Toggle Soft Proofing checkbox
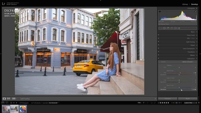Viewport: 201px width, 113px height. pyautogui.click(x=19, y=99)
